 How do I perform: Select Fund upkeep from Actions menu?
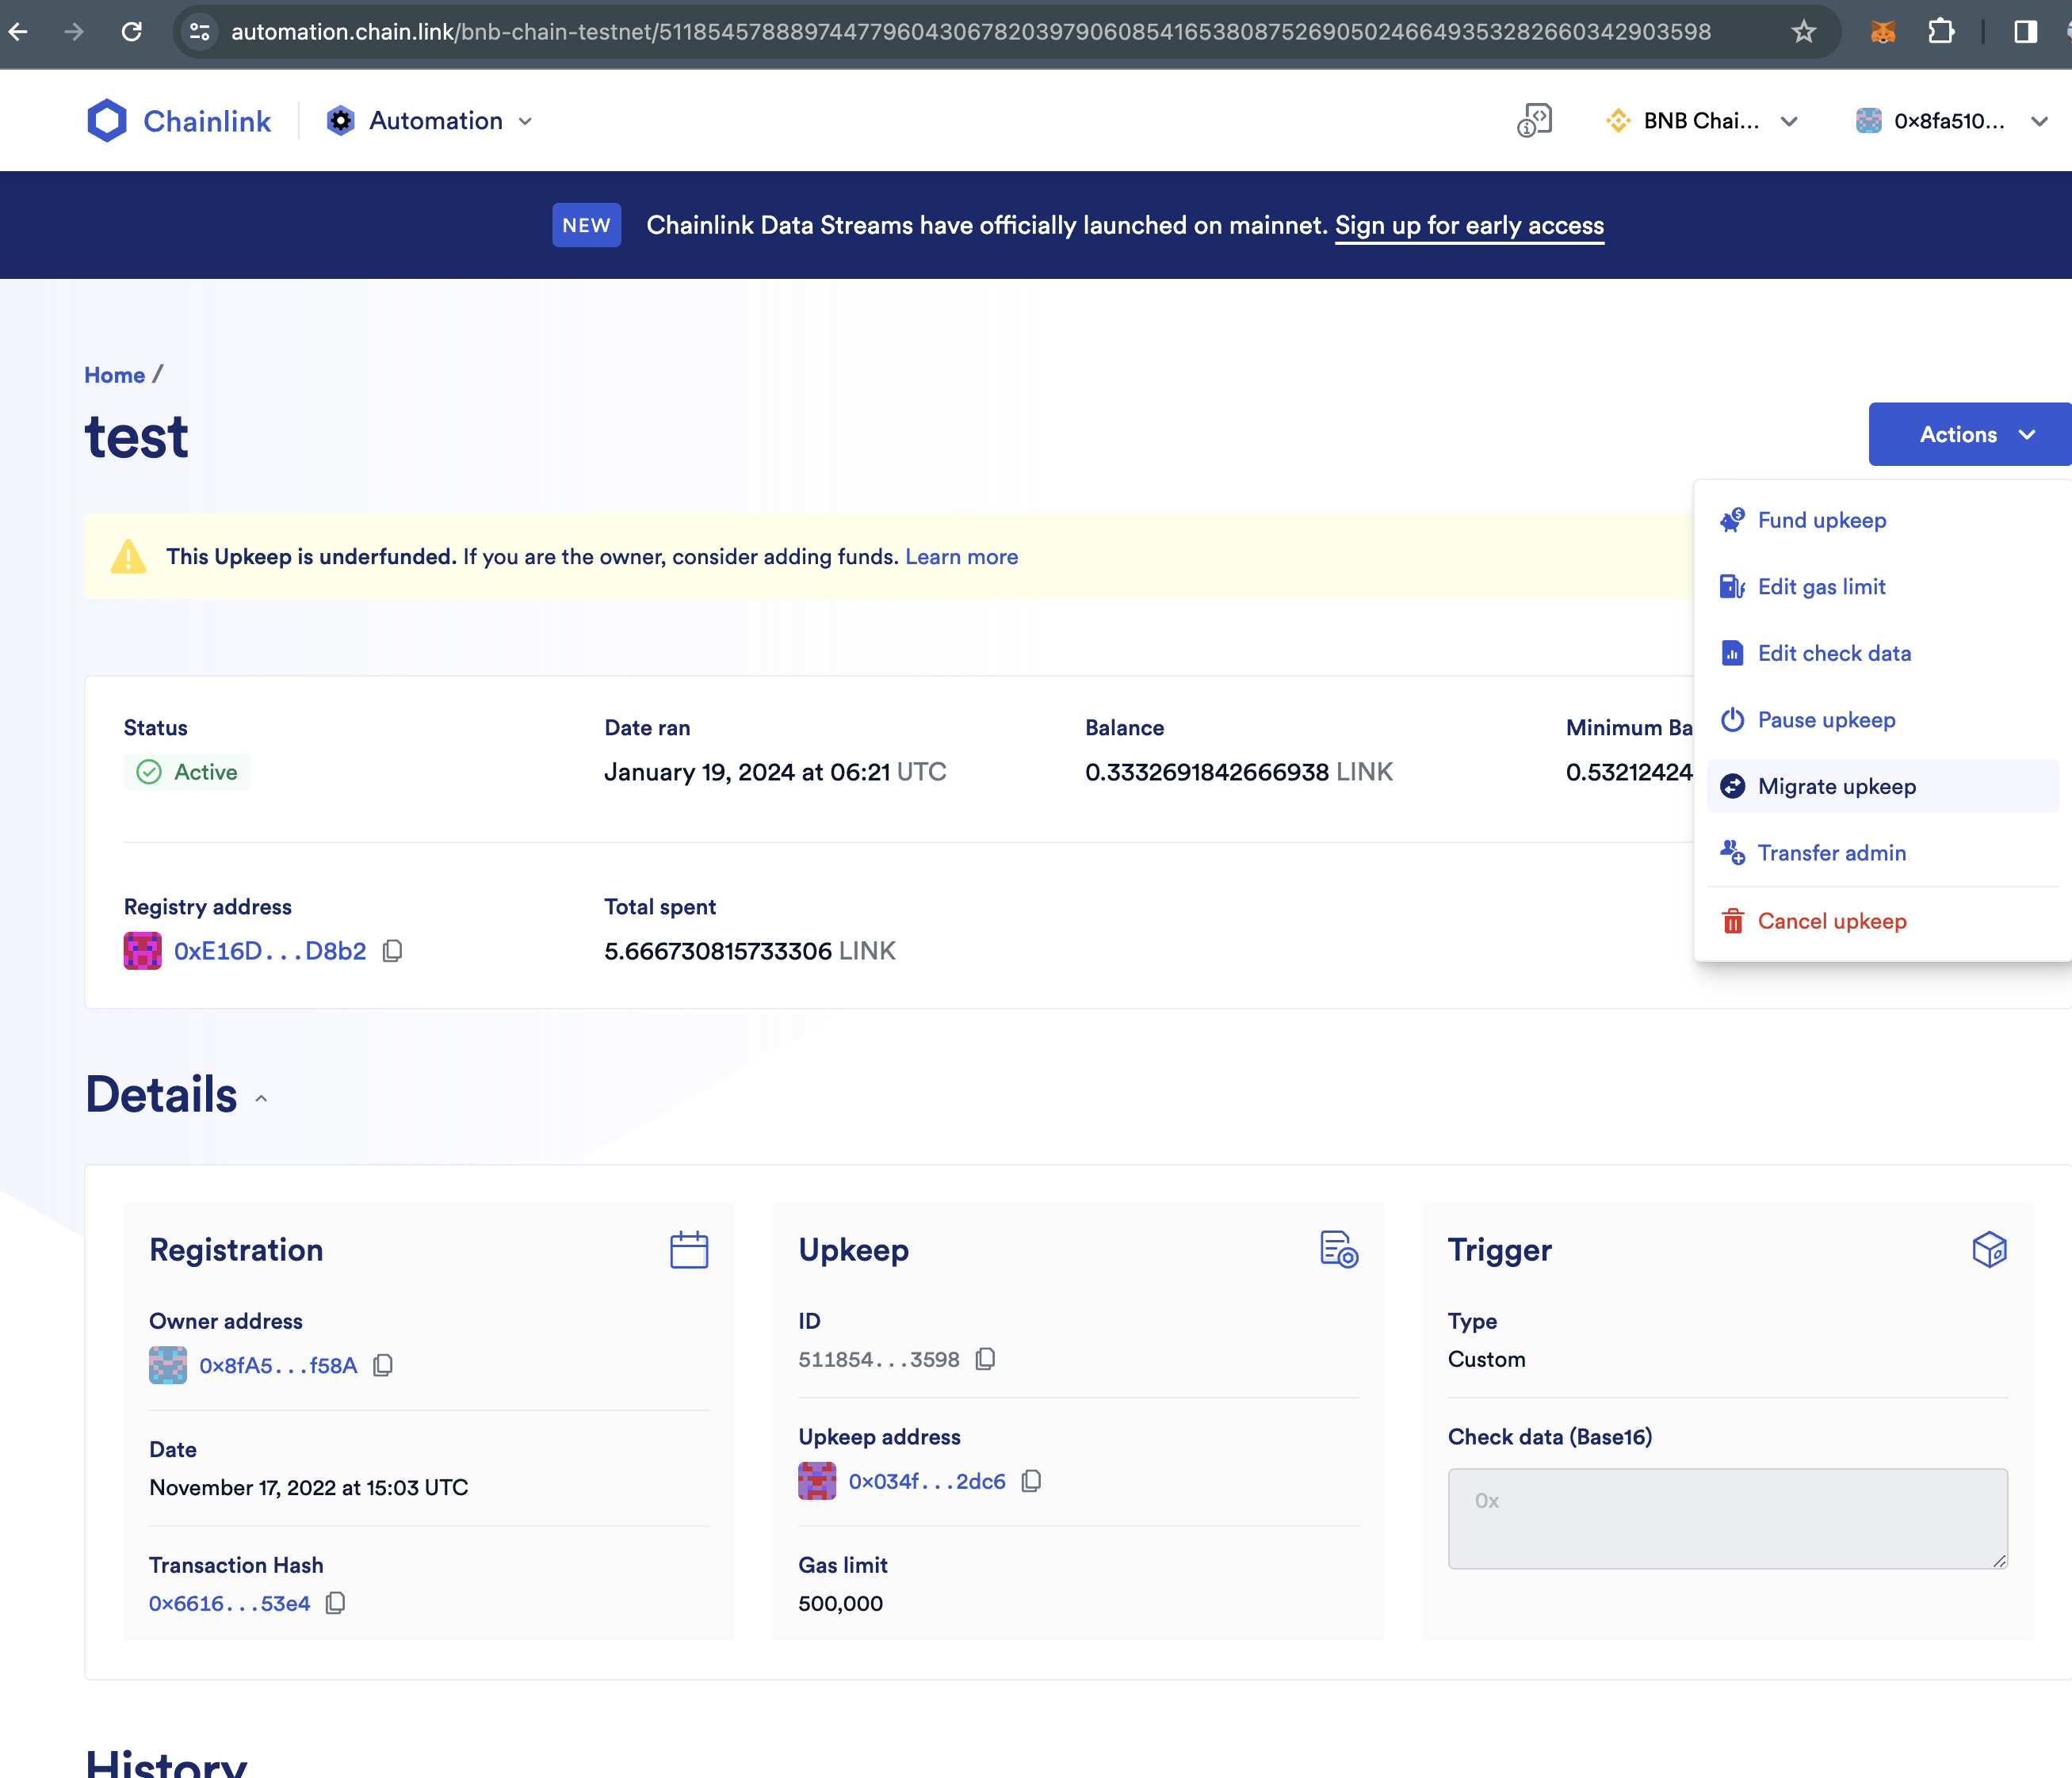[x=1821, y=520]
